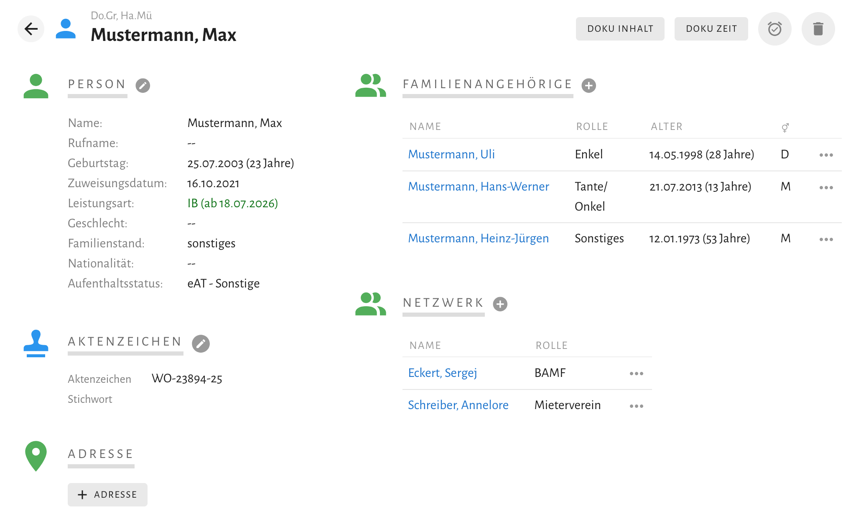The image size is (861, 524).
Task: Click the FAMILIENANGEHÖRIGE section heading
Action: [488, 84]
